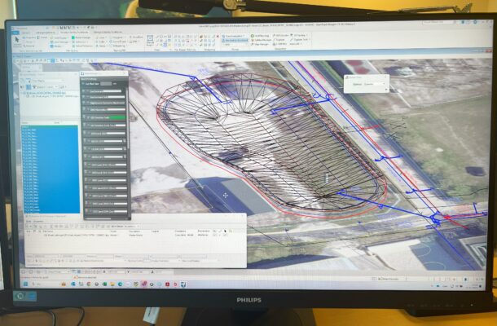Open the Tools menu in References dialog
497x326 pixels.
(29, 222)
